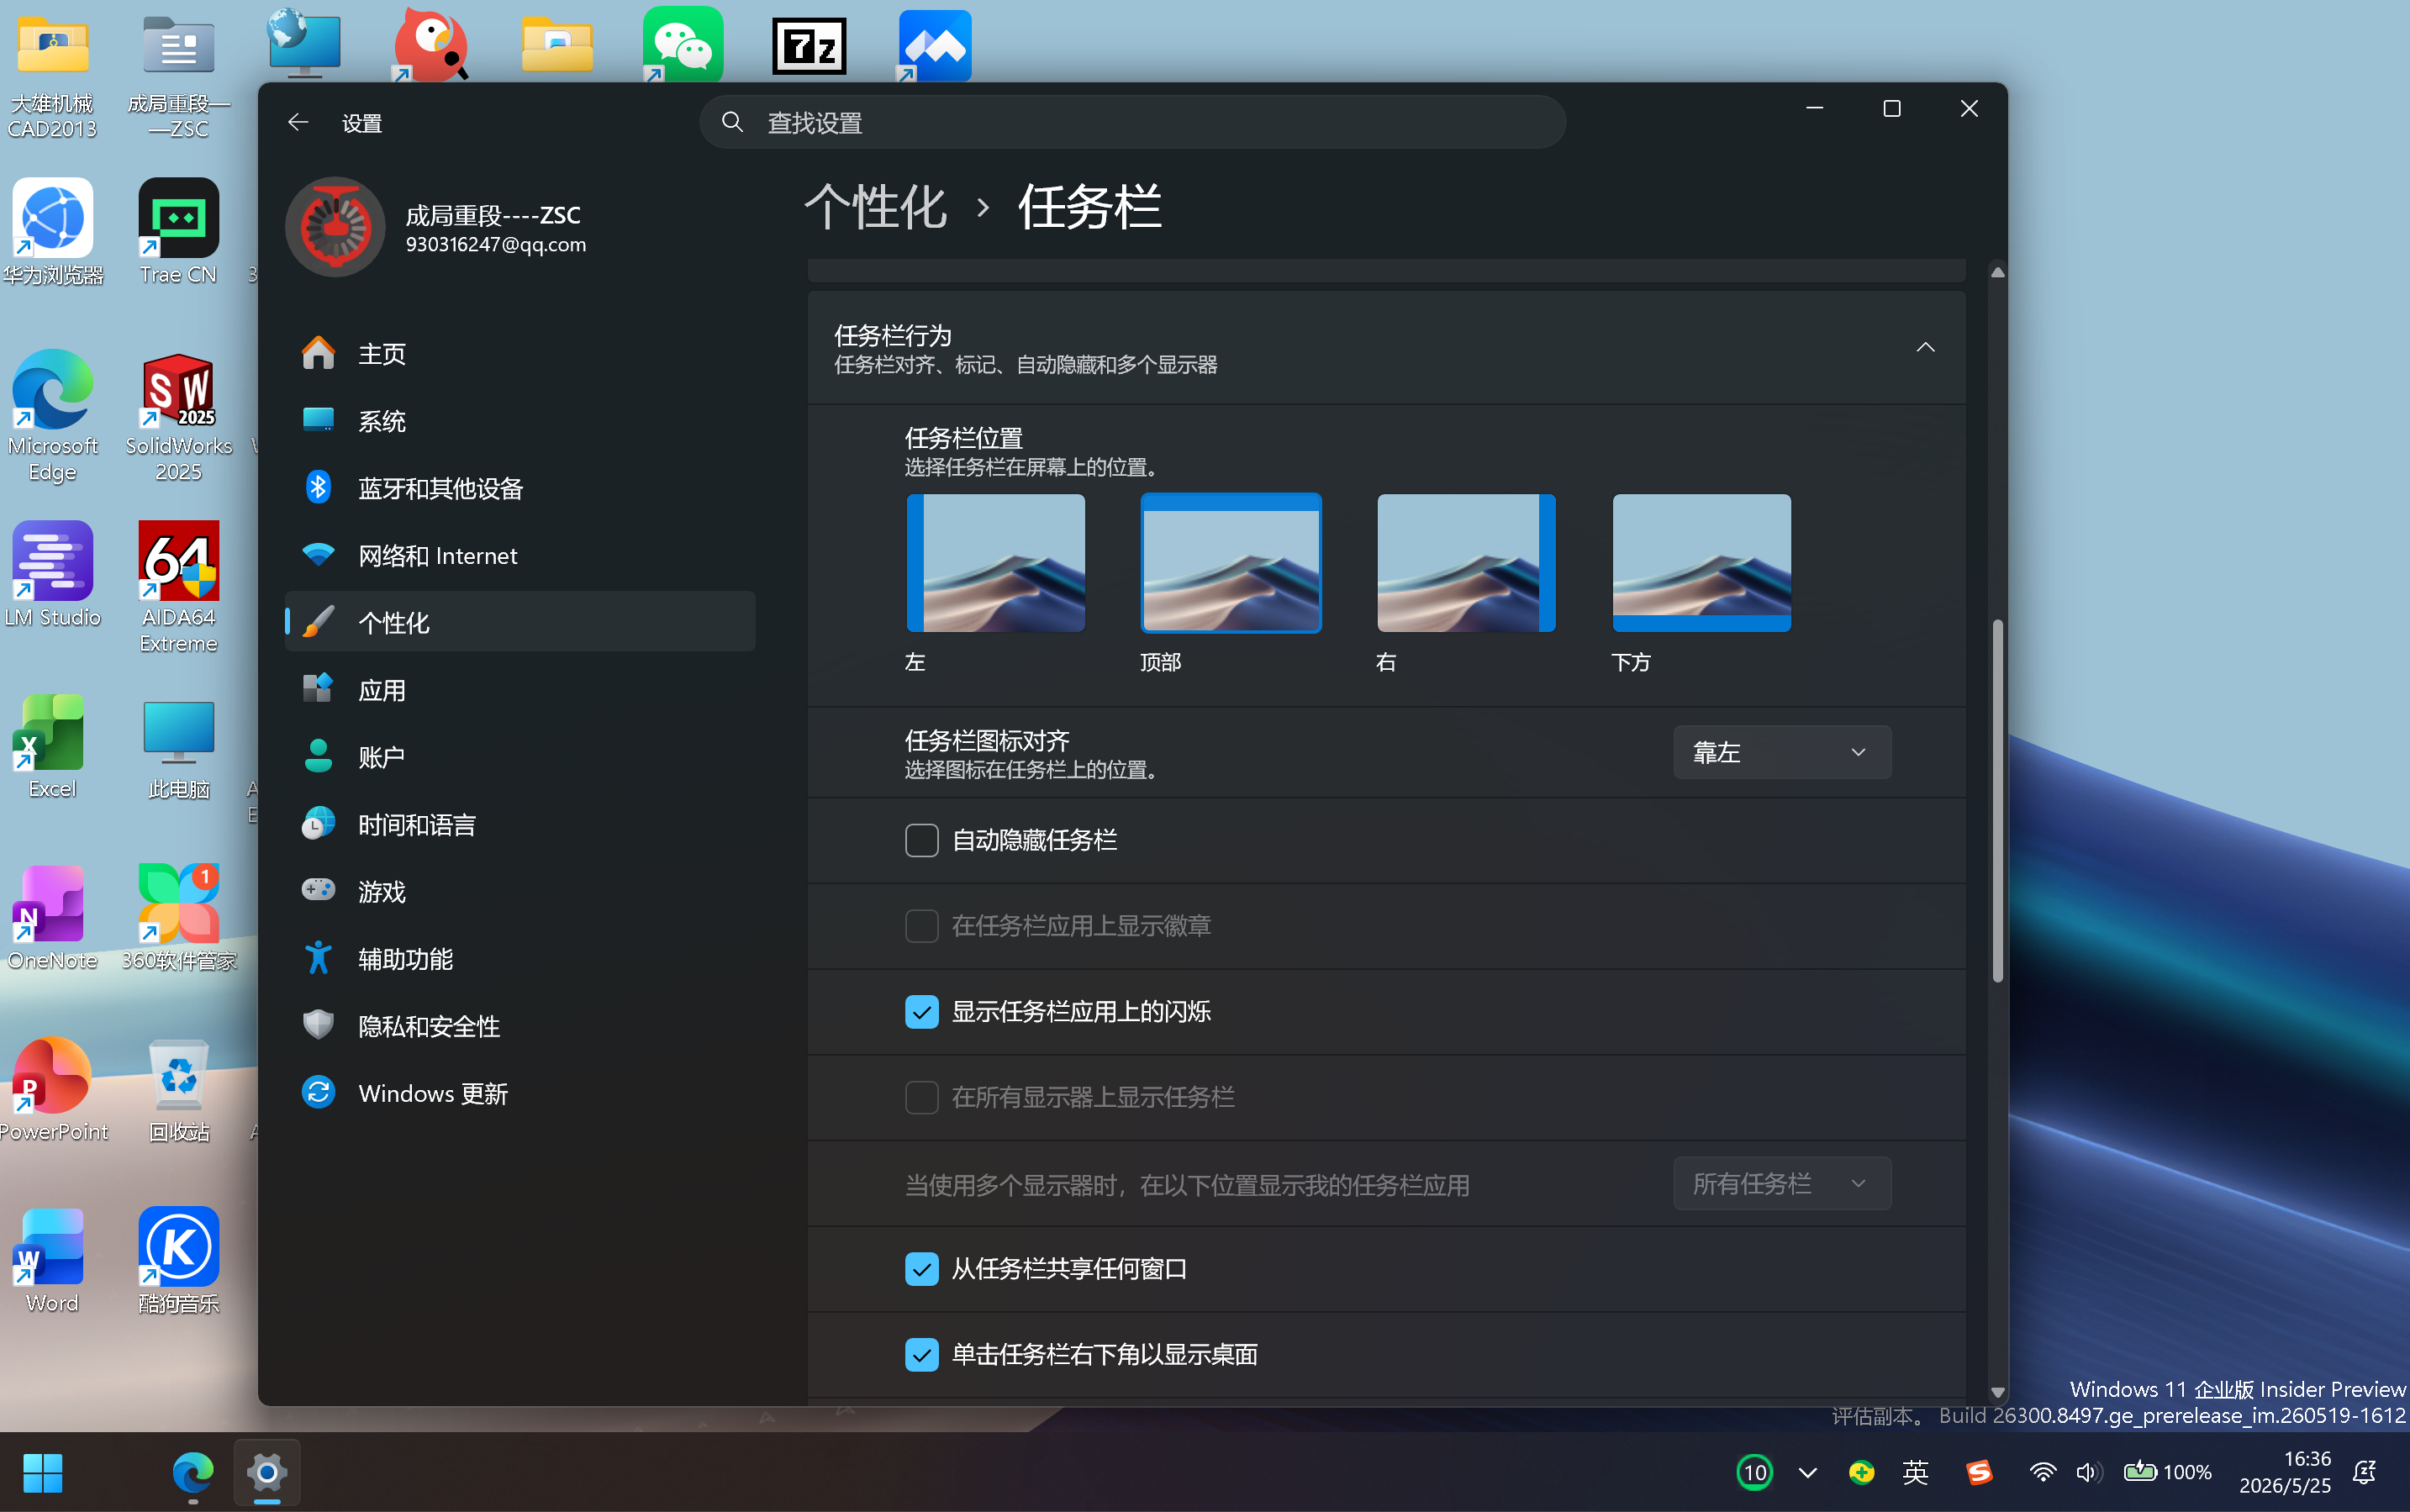
Task: Launch 酷狗音乐 from the desktop
Action: tap(179, 1260)
